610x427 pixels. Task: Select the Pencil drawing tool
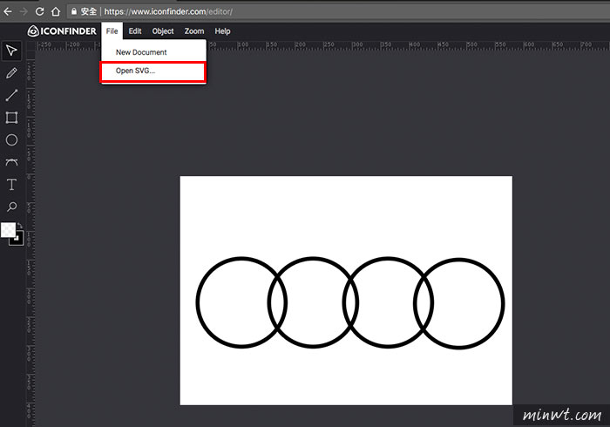11,73
